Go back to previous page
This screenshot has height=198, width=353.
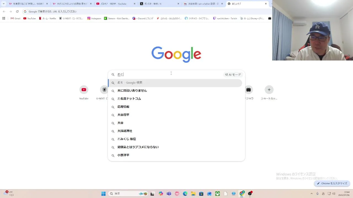[x=4, y=12]
